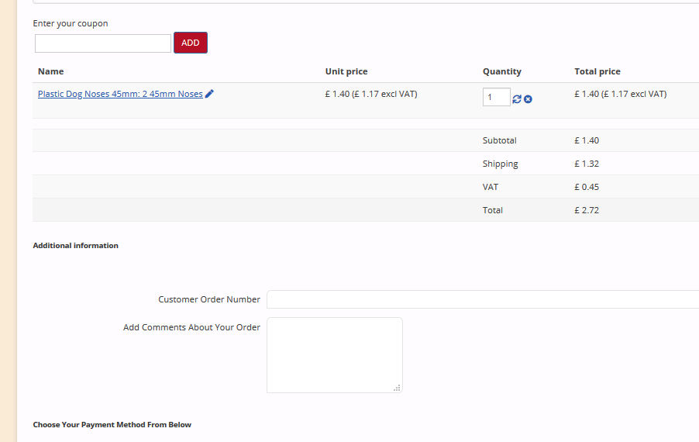The image size is (699, 442).
Task: Click the Additional information heading
Action: point(75,245)
